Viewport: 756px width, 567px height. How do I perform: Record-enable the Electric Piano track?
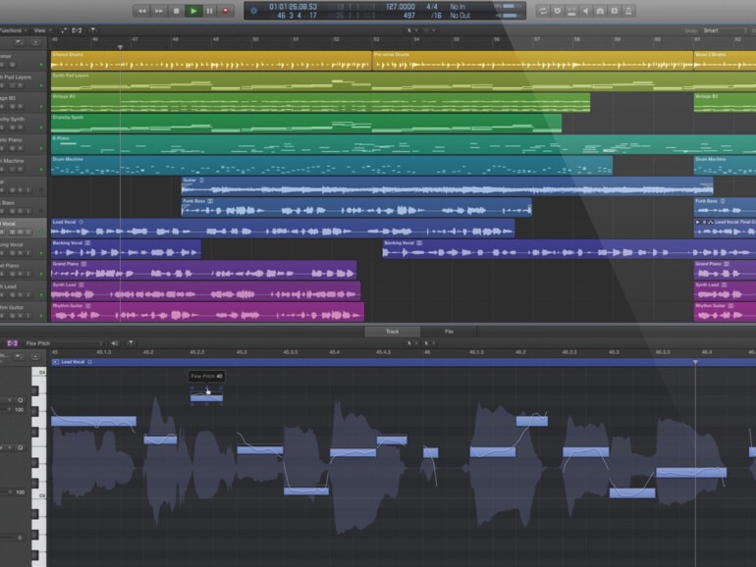(x=20, y=148)
